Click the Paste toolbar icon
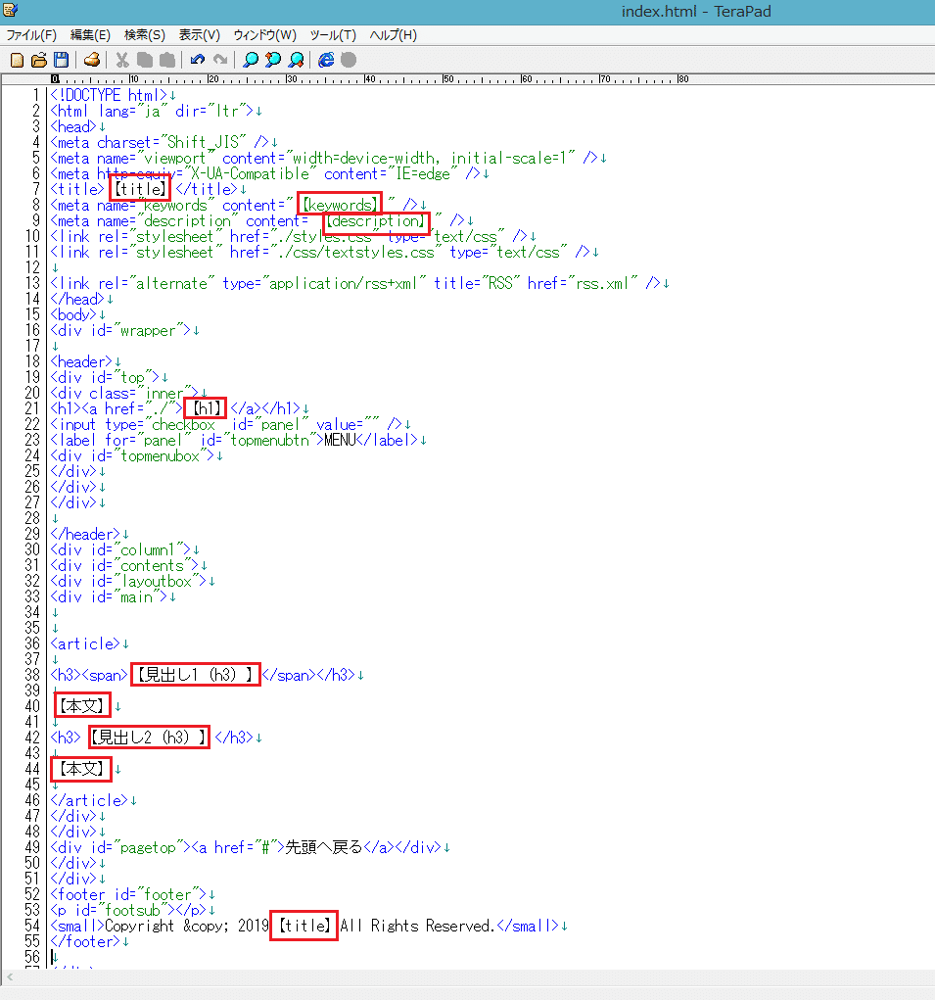The width and height of the screenshot is (935, 1000). 167,60
